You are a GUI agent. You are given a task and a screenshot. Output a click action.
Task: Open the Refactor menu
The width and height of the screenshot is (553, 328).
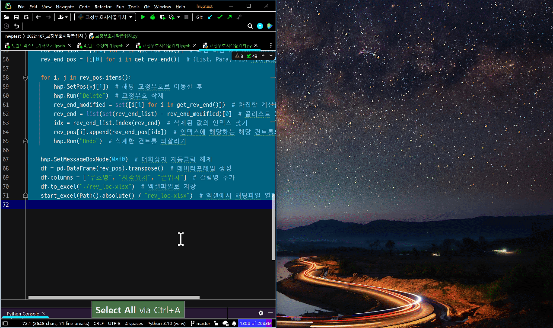[103, 7]
